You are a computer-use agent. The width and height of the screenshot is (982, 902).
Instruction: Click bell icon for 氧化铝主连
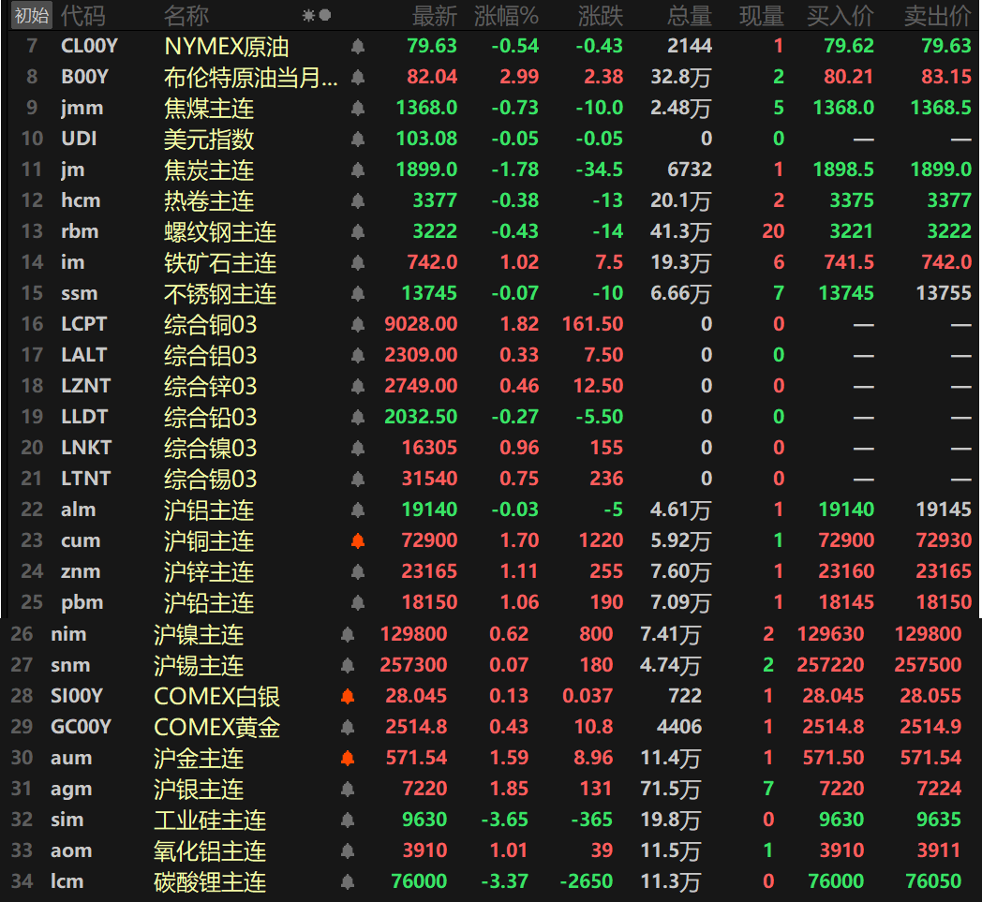pos(348,850)
